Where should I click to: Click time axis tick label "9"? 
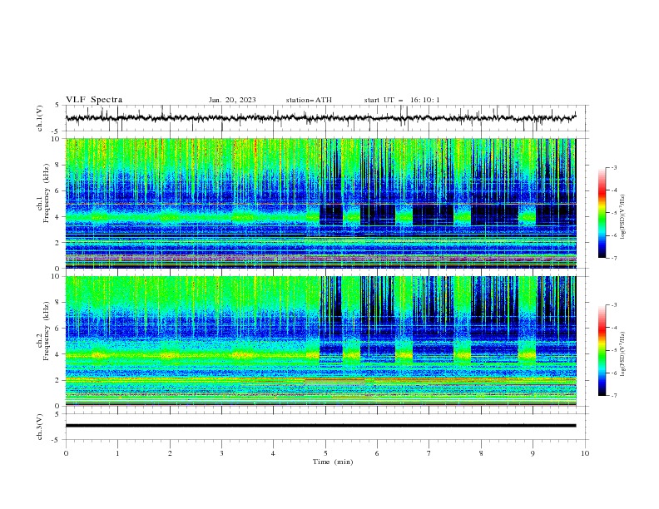[x=533, y=453]
